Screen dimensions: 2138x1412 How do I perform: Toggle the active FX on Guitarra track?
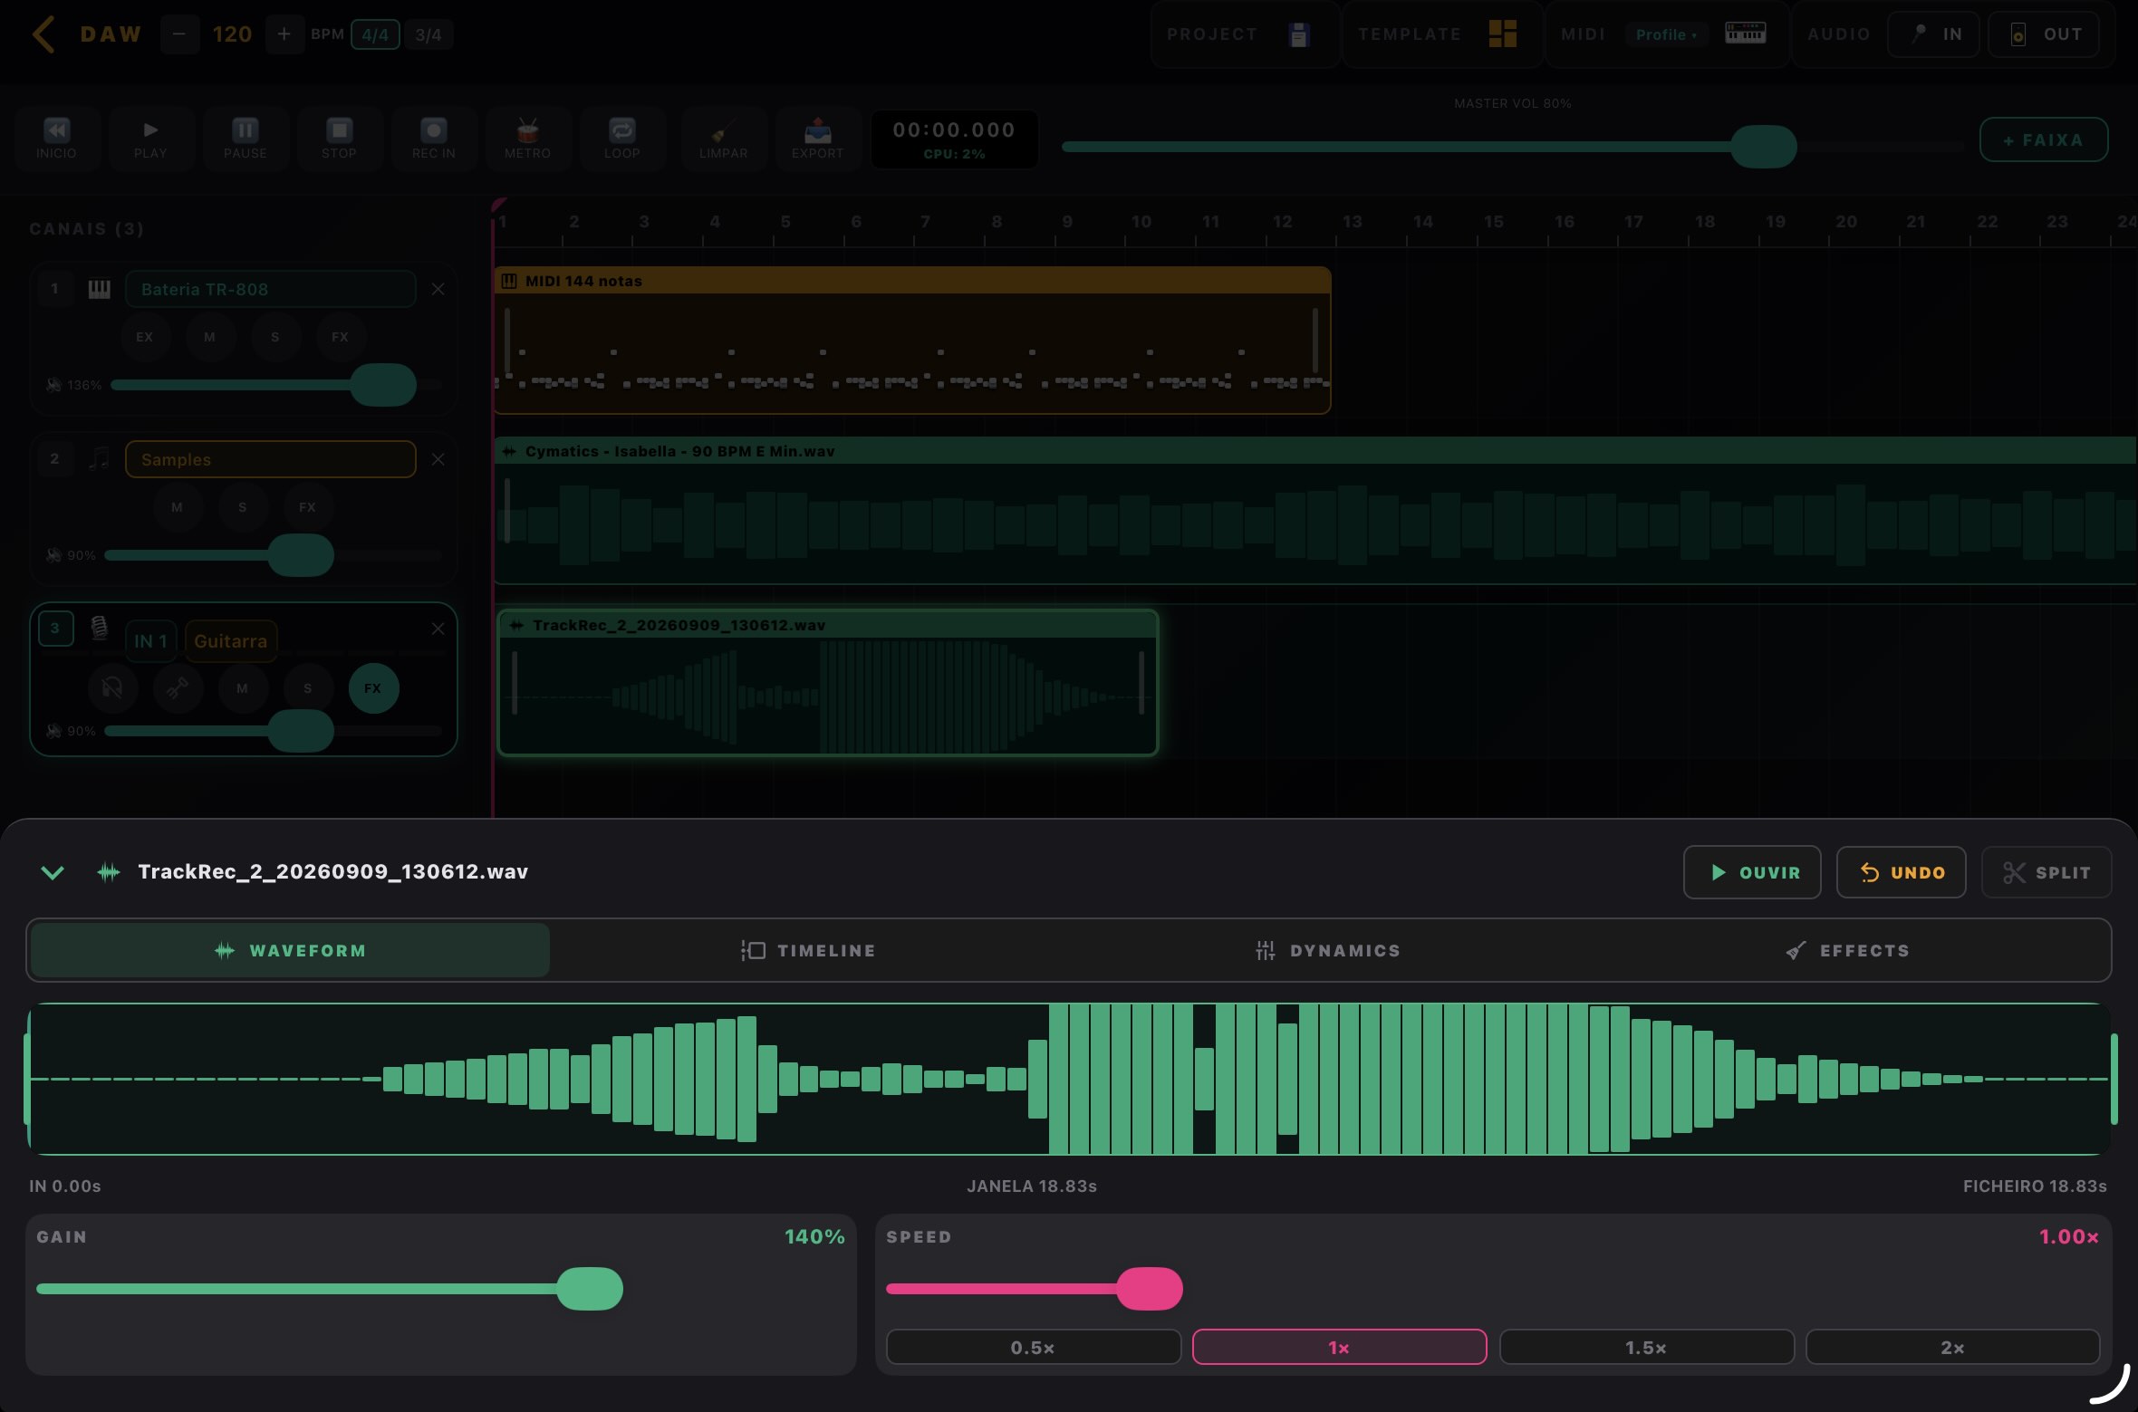pyautogui.click(x=372, y=688)
